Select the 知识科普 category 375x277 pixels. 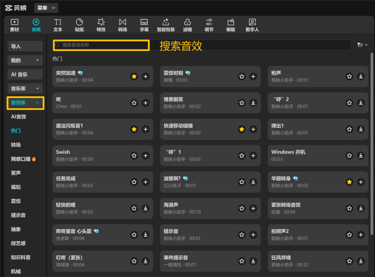[21, 257]
